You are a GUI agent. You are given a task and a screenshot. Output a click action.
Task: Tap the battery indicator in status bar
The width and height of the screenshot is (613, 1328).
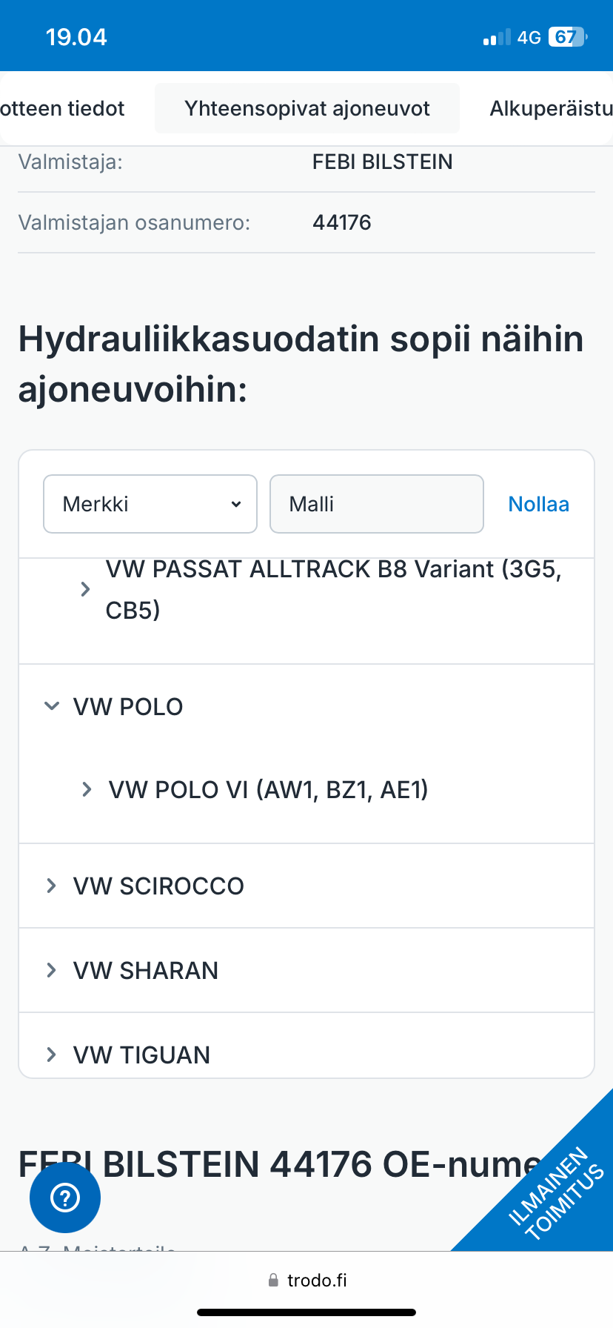click(566, 37)
